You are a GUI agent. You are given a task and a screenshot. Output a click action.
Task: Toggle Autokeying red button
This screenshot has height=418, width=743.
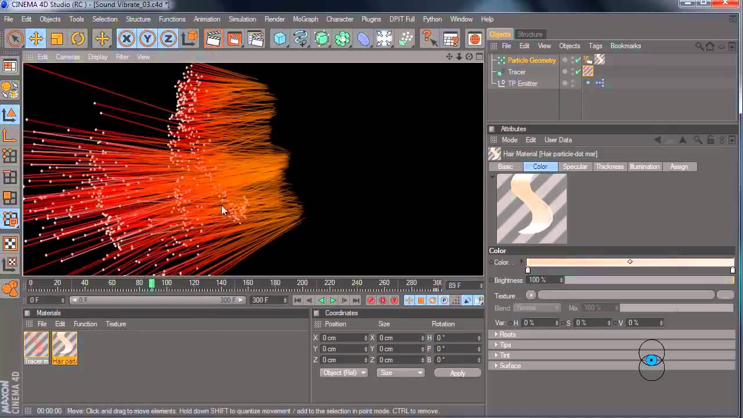383,300
